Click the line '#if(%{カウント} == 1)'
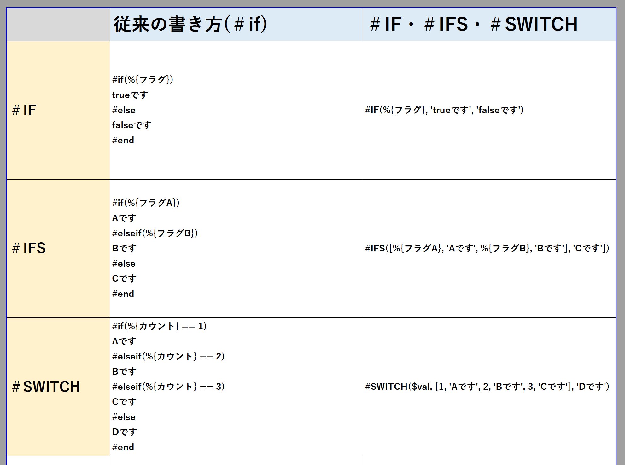625x465 pixels. click(x=159, y=326)
